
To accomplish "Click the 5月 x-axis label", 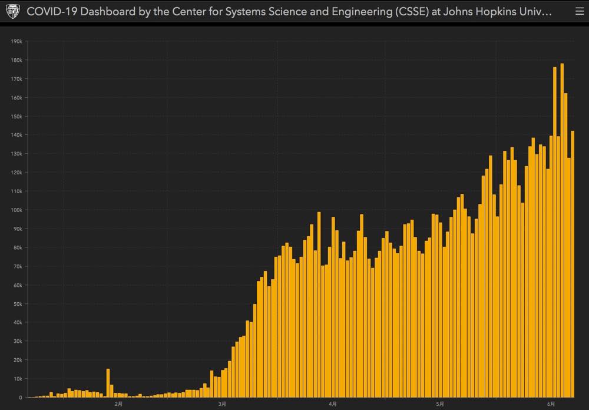I will 440,404.
